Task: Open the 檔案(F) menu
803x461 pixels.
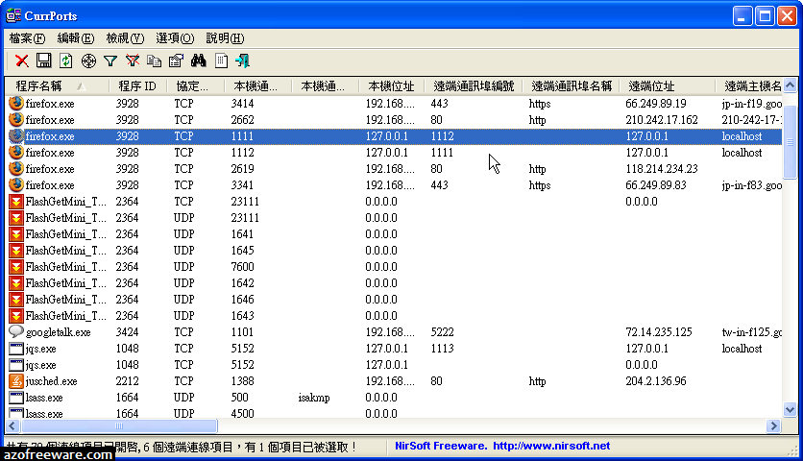Action: (x=27, y=38)
